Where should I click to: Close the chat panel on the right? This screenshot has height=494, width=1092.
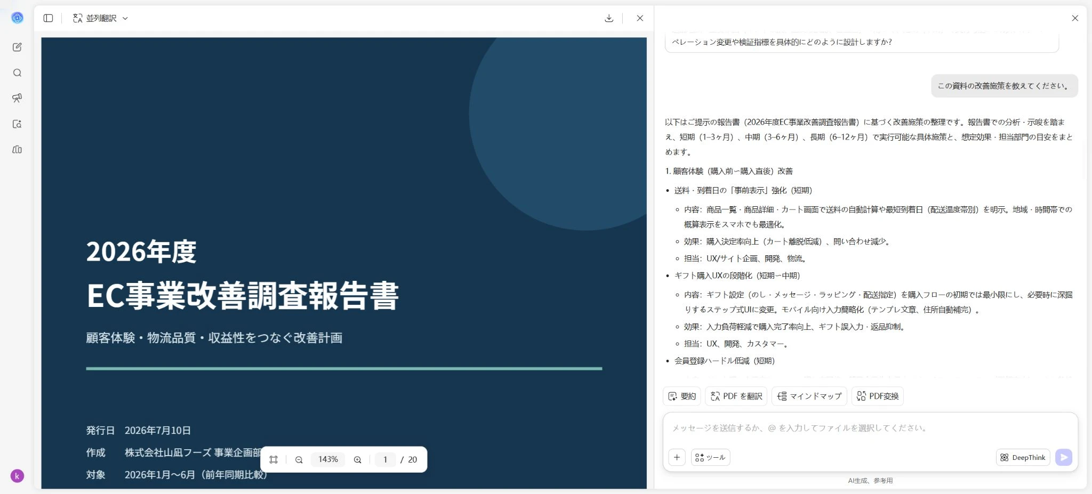1075,18
